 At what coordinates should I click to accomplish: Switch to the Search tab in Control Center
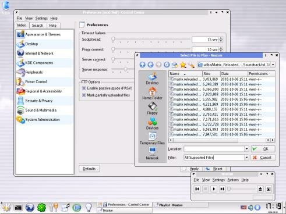[x=38, y=26]
